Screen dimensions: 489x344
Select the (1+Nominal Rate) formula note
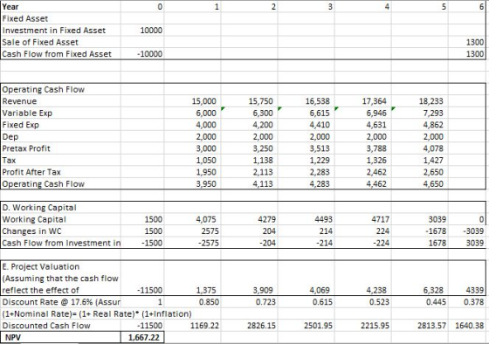click(x=97, y=313)
